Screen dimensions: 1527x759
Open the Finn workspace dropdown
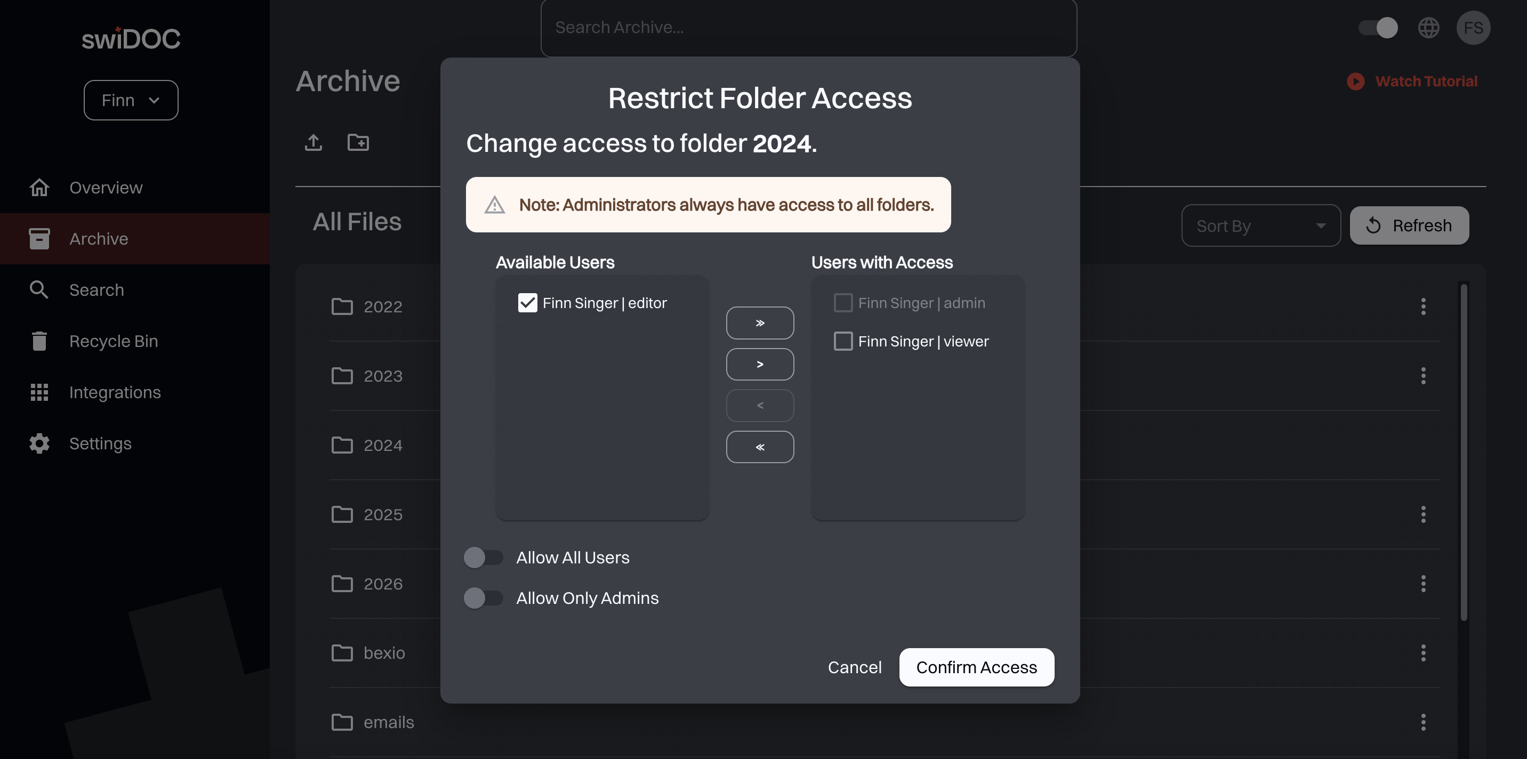coord(131,100)
